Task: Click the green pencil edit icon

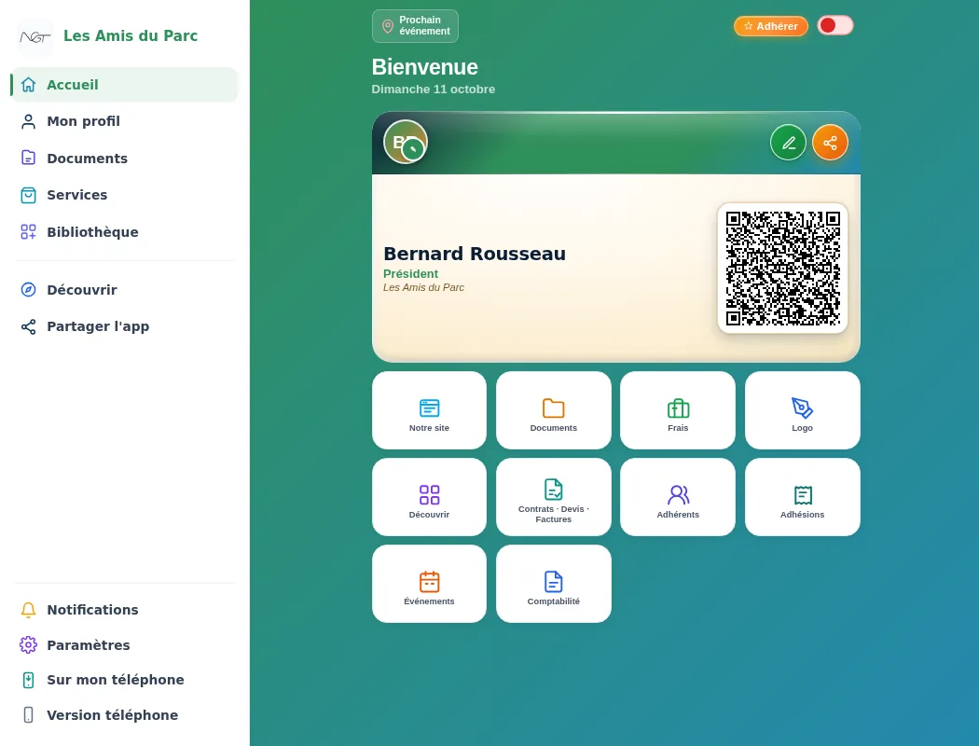Action: 788,143
